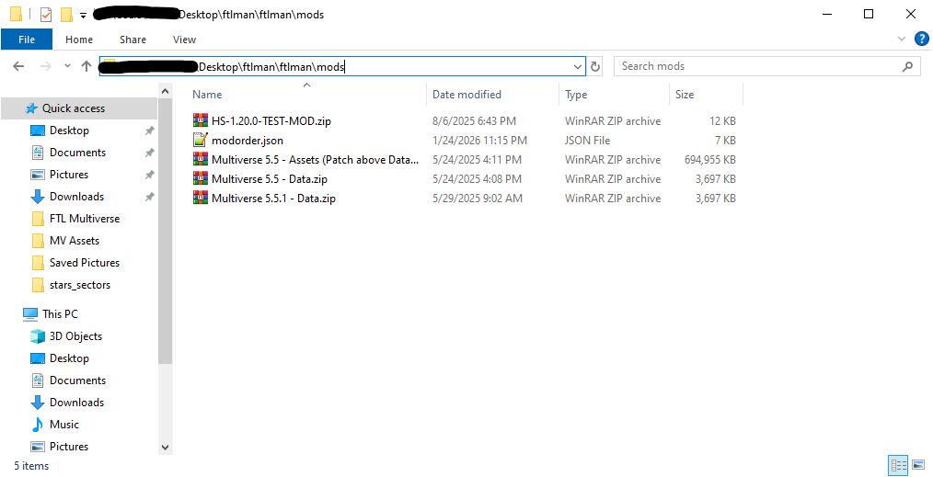This screenshot has height=477, width=933.
Task: Click date 5/24/2025 4:11 PM cell
Action: tap(477, 160)
